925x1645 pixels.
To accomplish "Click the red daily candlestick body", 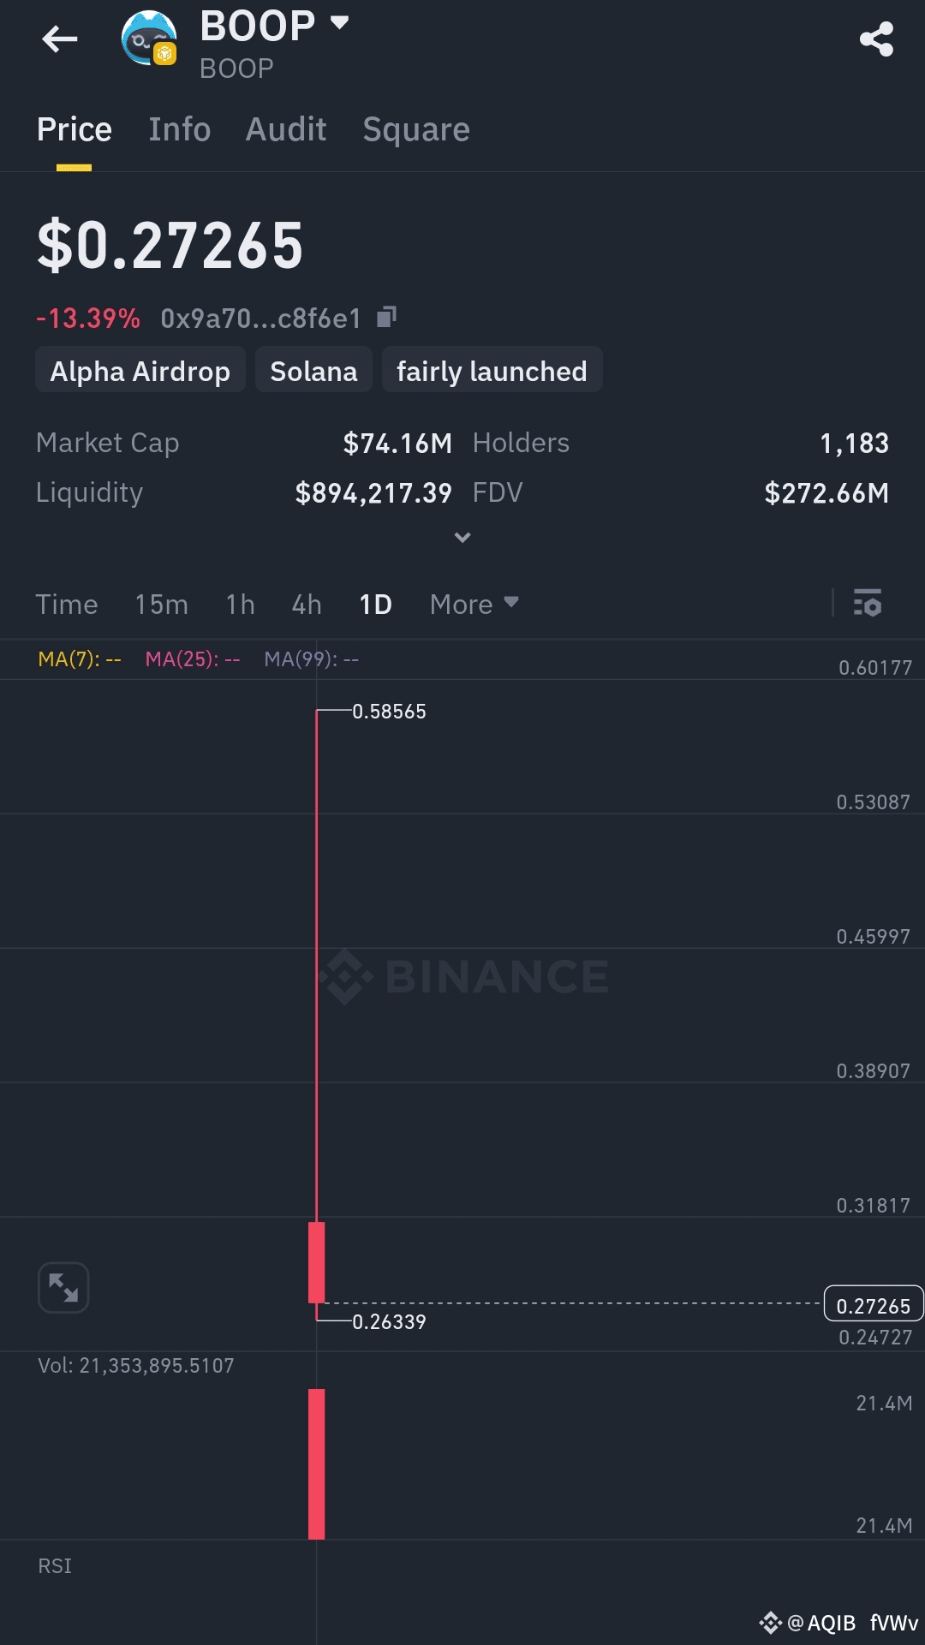I will 316,1262.
